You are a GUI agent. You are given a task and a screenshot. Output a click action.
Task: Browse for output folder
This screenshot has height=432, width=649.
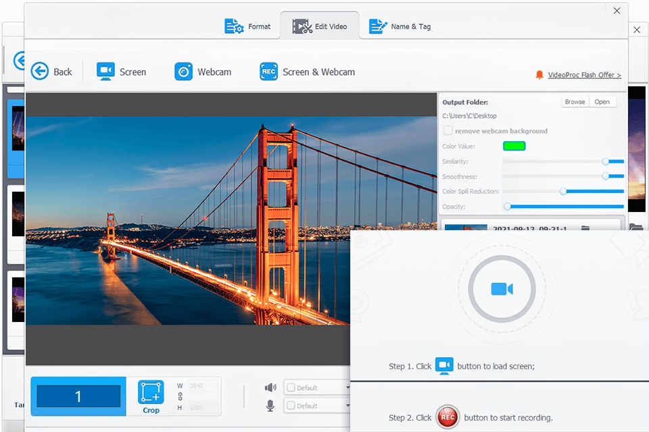click(x=575, y=102)
